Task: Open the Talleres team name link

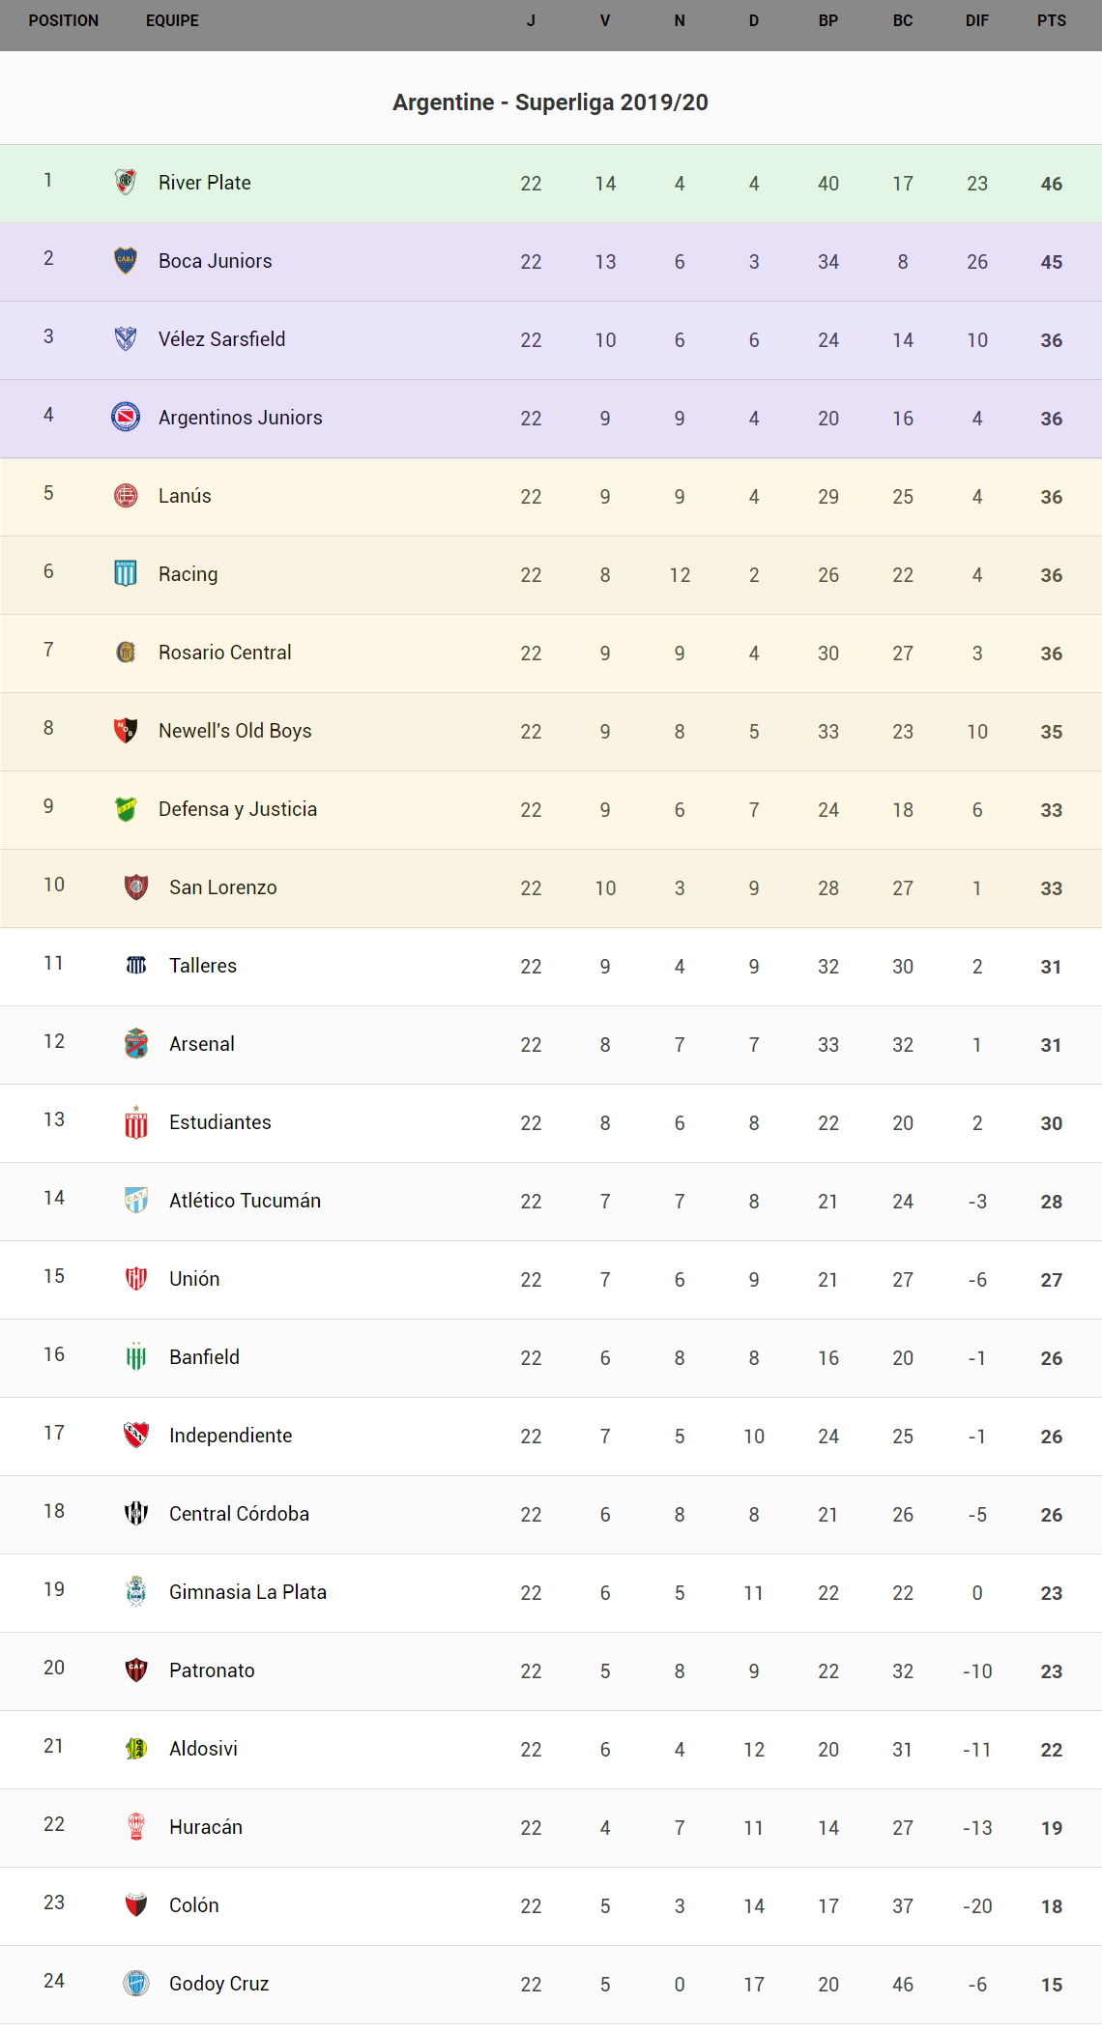Action: pos(202,966)
